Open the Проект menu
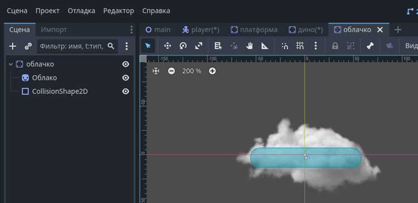Image resolution: width=418 pixels, height=203 pixels. pyautogui.click(x=47, y=11)
